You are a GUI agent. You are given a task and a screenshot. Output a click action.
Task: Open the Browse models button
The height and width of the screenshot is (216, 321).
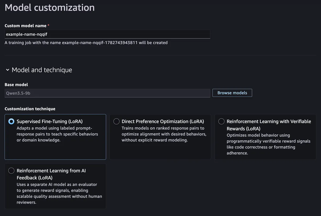[x=232, y=93]
